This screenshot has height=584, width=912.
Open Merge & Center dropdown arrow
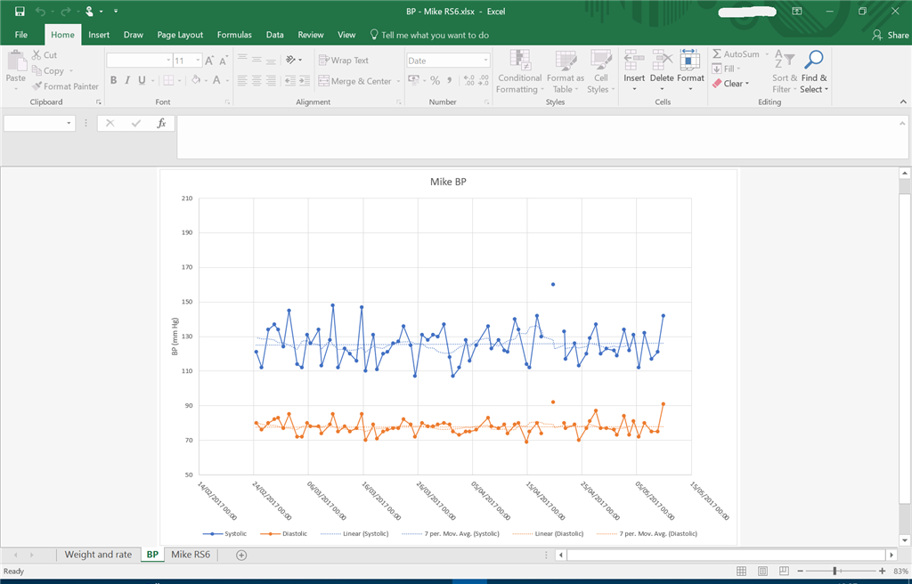click(x=398, y=81)
